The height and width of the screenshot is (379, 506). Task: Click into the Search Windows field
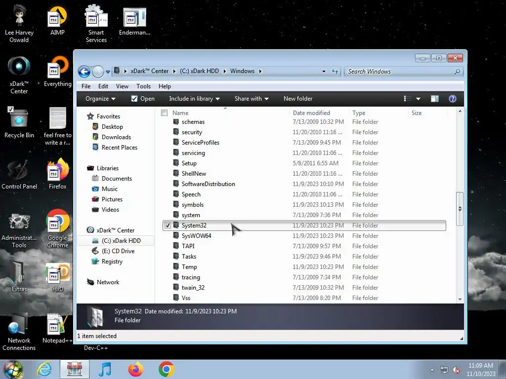click(399, 72)
